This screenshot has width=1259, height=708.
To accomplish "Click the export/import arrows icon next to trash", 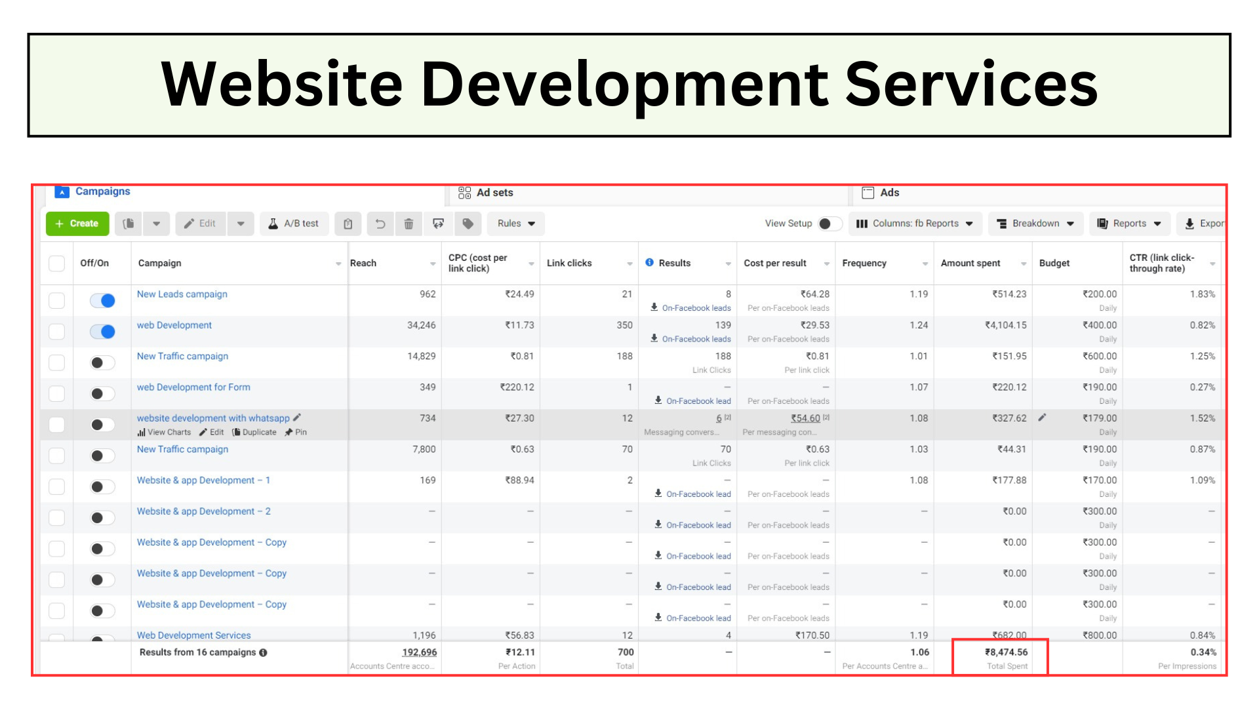I will click(x=438, y=224).
